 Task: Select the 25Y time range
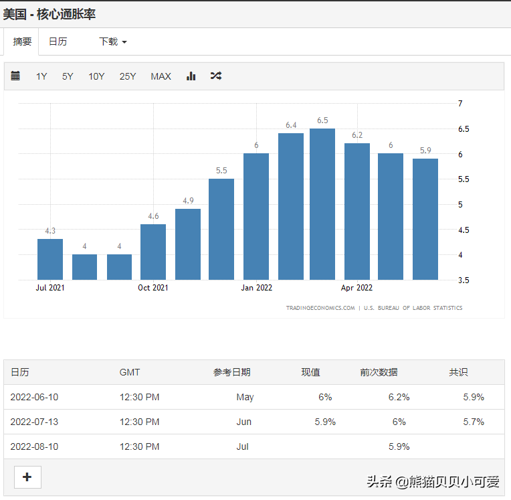tap(128, 76)
